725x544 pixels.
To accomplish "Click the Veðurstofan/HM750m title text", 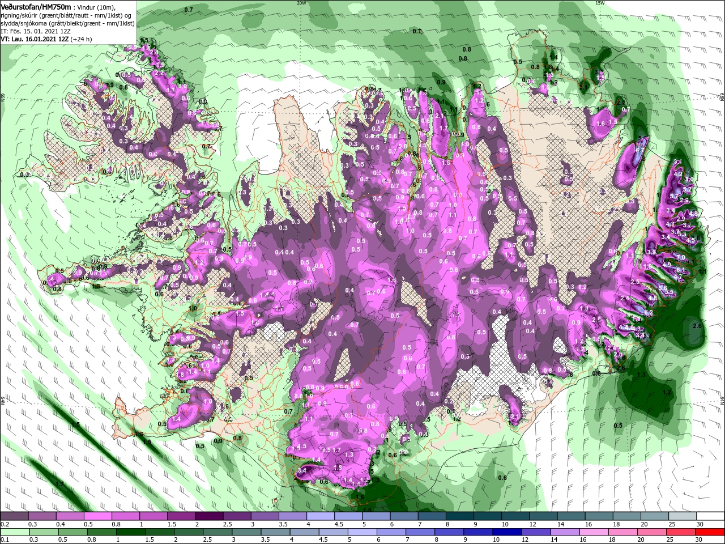I will (x=36, y=6).
